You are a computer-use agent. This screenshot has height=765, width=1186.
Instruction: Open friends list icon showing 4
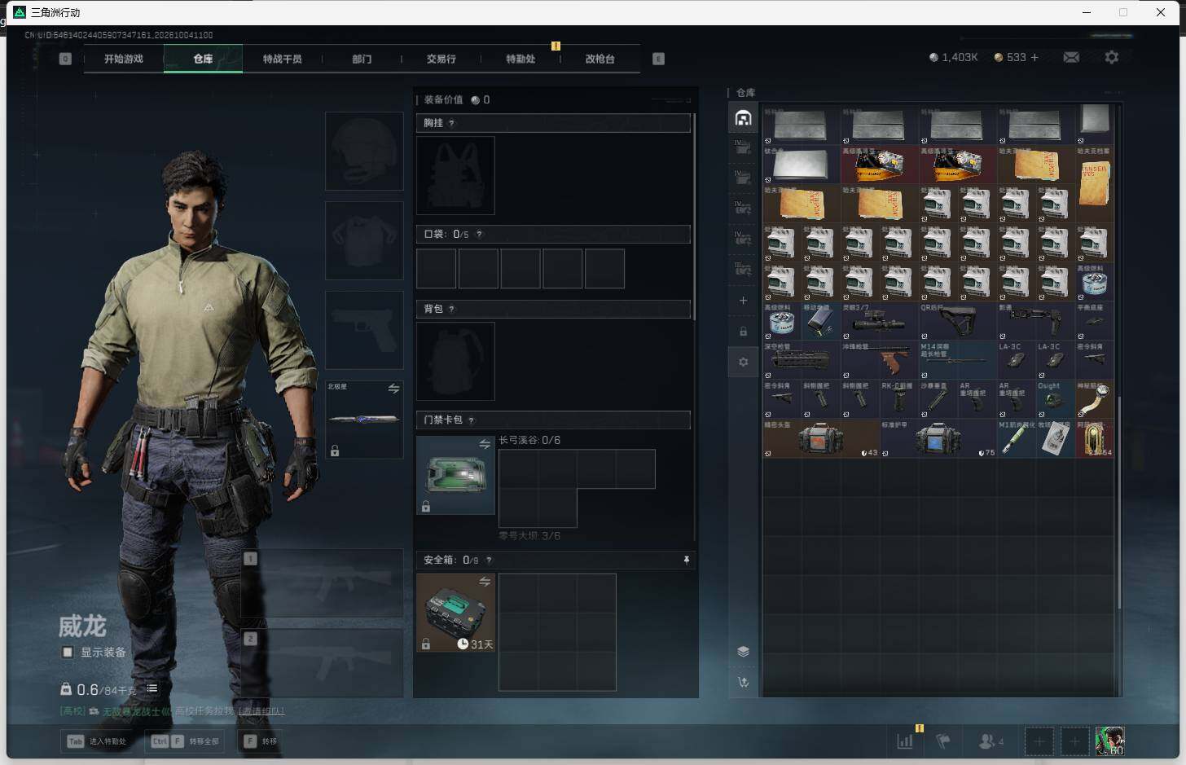click(x=991, y=741)
